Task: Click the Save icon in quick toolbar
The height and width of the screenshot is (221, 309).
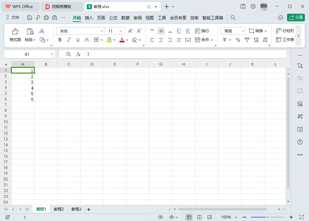Action: click(x=30, y=18)
